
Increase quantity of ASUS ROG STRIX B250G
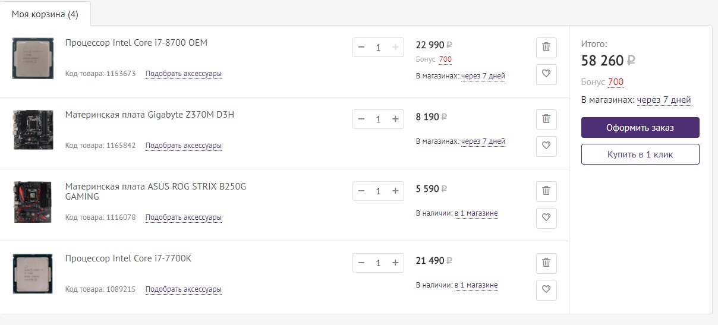395,191
